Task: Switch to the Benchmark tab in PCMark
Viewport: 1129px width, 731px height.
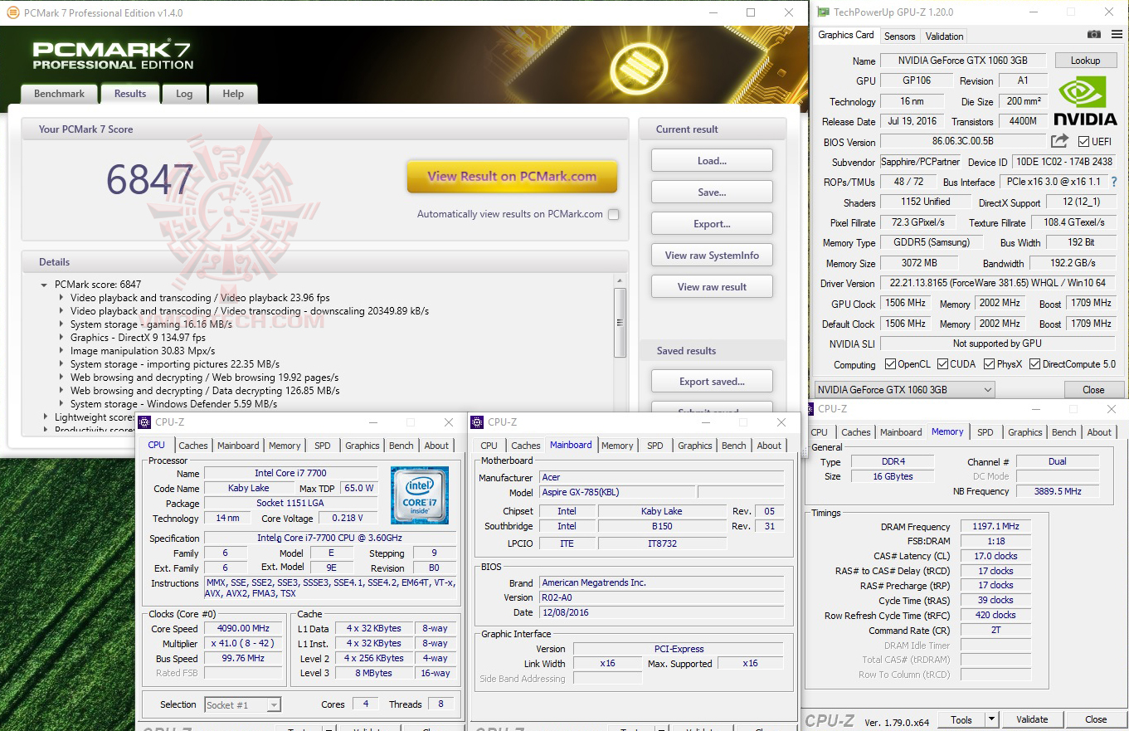Action: [59, 94]
